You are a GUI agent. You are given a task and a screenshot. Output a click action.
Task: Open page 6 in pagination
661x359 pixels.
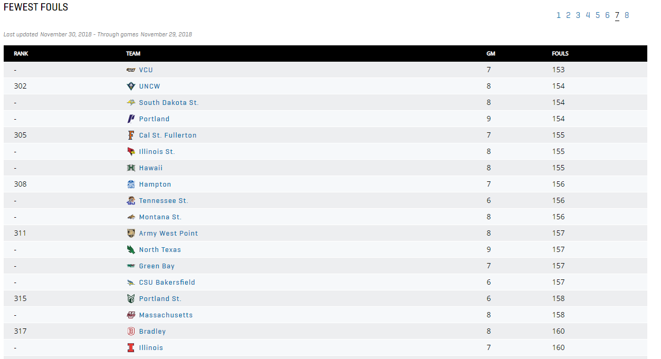(x=607, y=15)
